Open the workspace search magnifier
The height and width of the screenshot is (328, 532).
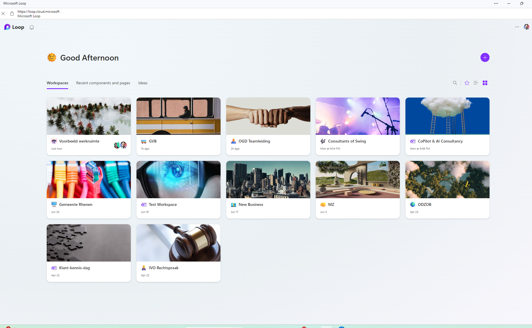[455, 83]
